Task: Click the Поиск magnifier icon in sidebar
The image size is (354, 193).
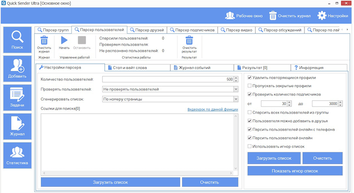Action: (17, 37)
